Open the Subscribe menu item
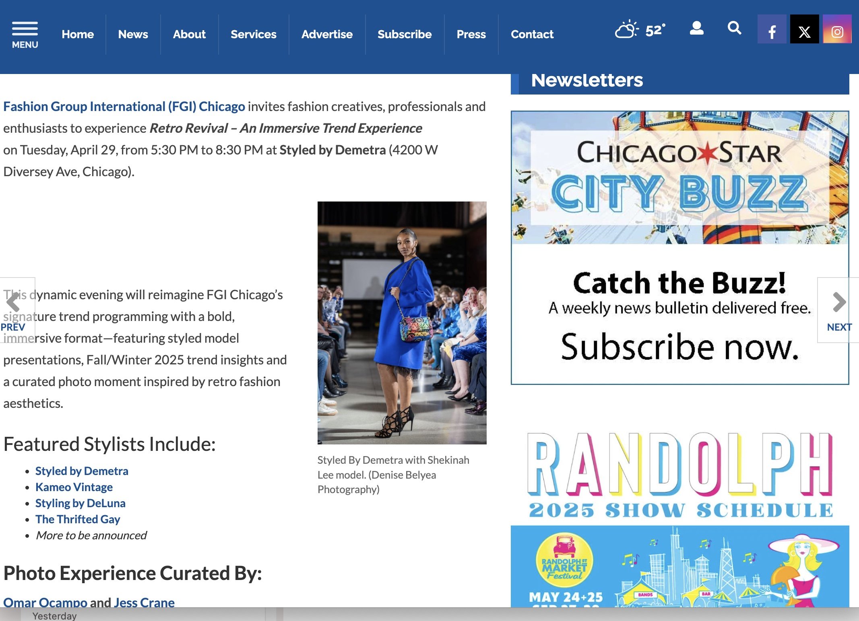This screenshot has width=859, height=621. click(405, 34)
